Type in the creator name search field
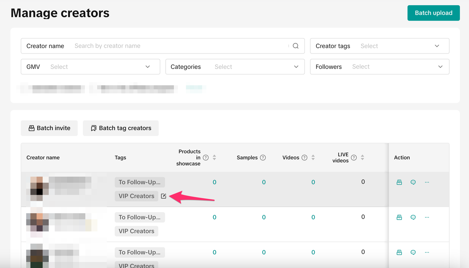This screenshot has width=469, height=268. pyautogui.click(x=180, y=46)
